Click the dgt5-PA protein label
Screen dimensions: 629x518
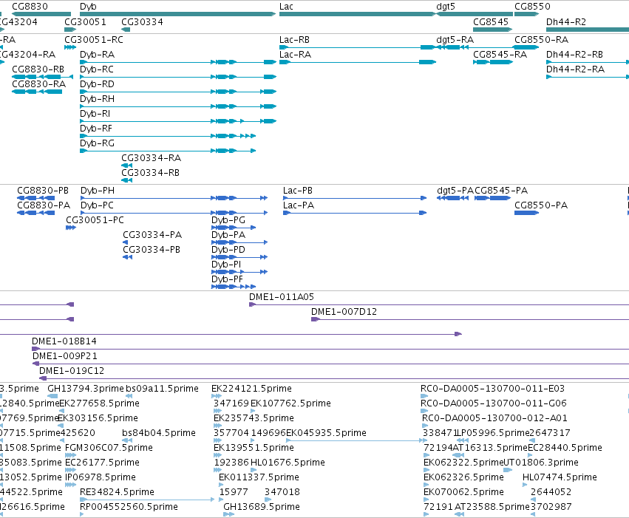pos(455,191)
